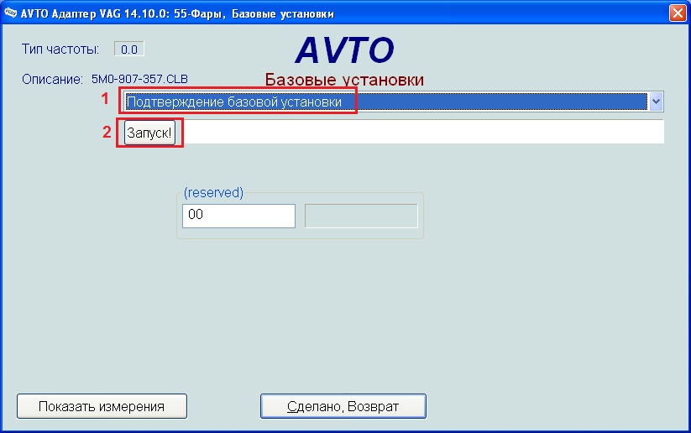The image size is (691, 433).
Task: Close the AVTO Адаптер VAG window
Action: click(678, 13)
